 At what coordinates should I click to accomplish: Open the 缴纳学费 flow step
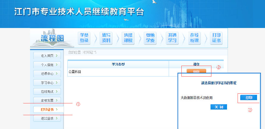[x=150, y=38]
